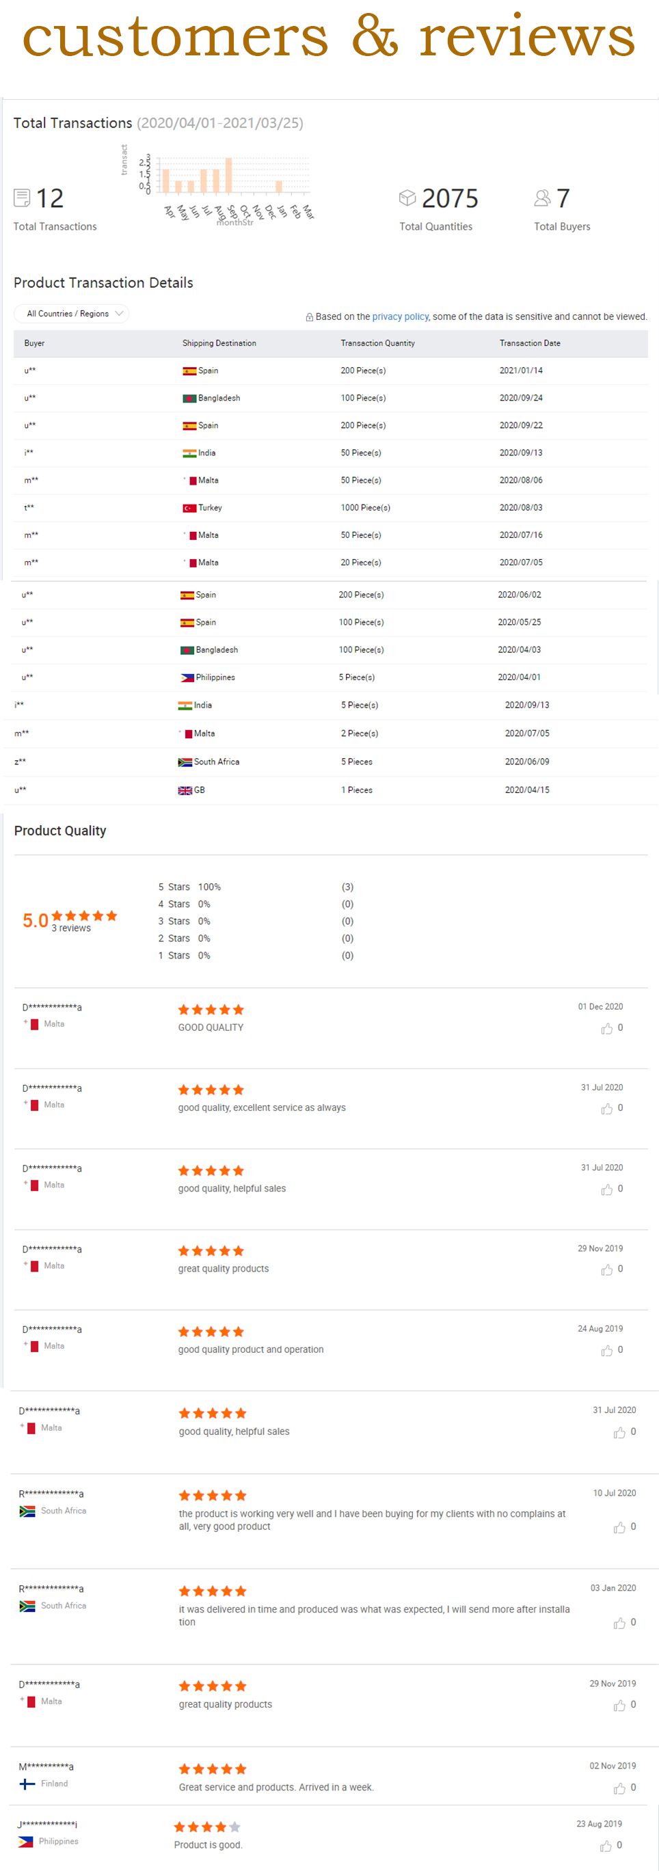659x1871 pixels.
Task: Click thumbs-up on the 23 Aug 2019 review
Action: [606, 1846]
